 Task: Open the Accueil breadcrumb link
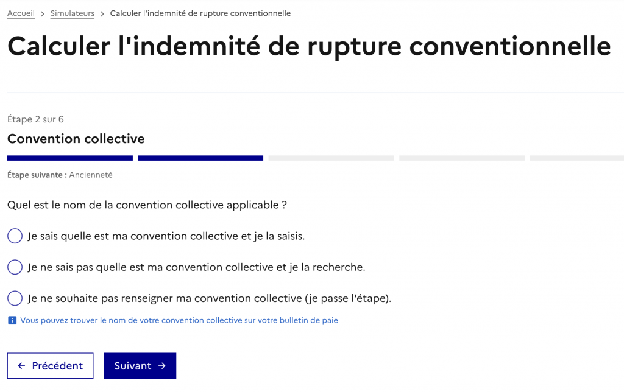coord(21,12)
